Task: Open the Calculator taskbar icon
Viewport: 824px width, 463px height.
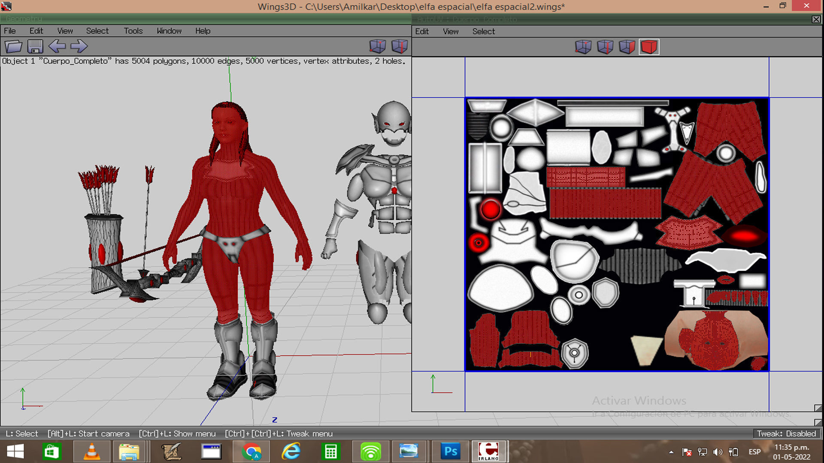Action: point(330,451)
